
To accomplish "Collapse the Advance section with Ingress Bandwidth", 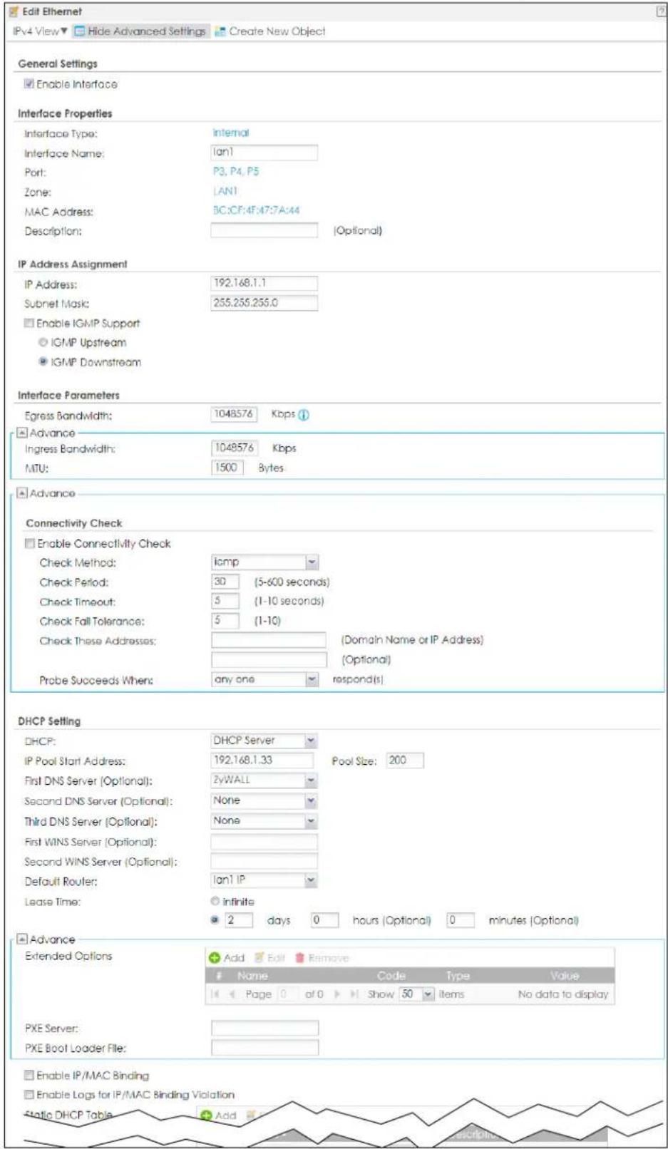I will point(22,433).
